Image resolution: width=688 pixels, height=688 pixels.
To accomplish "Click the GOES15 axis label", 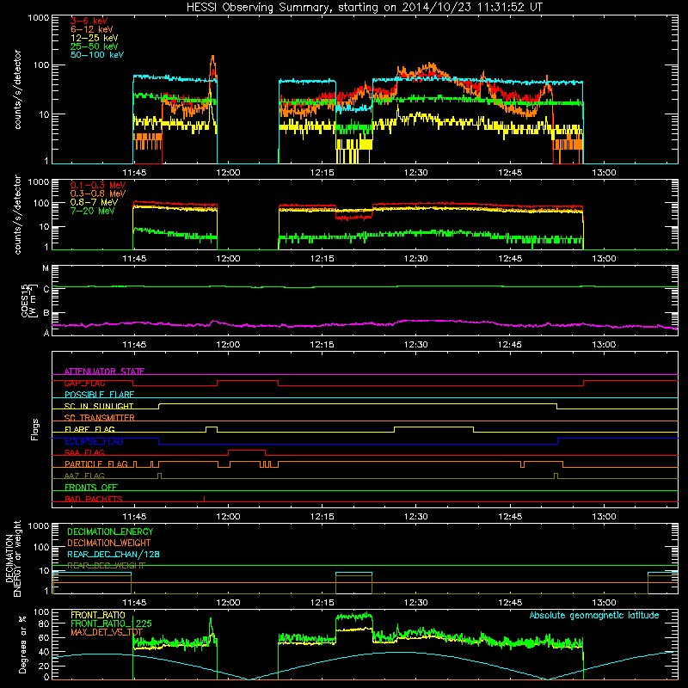I will point(25,300).
